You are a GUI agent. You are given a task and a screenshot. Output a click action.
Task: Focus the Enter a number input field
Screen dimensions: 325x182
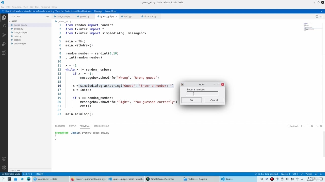click(x=202, y=94)
